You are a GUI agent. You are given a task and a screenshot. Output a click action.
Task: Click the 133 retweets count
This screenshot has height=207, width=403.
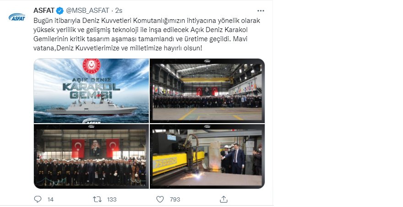point(112,200)
